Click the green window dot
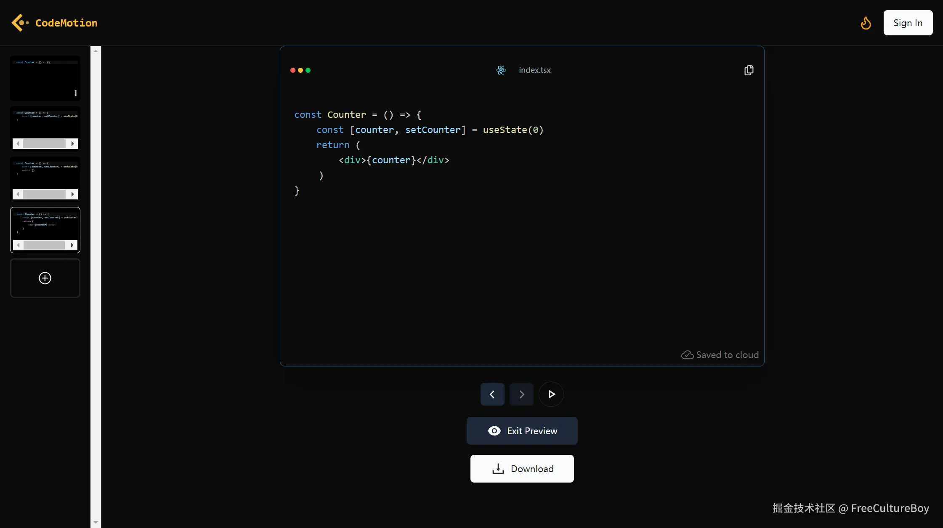The width and height of the screenshot is (943, 528). click(x=308, y=70)
